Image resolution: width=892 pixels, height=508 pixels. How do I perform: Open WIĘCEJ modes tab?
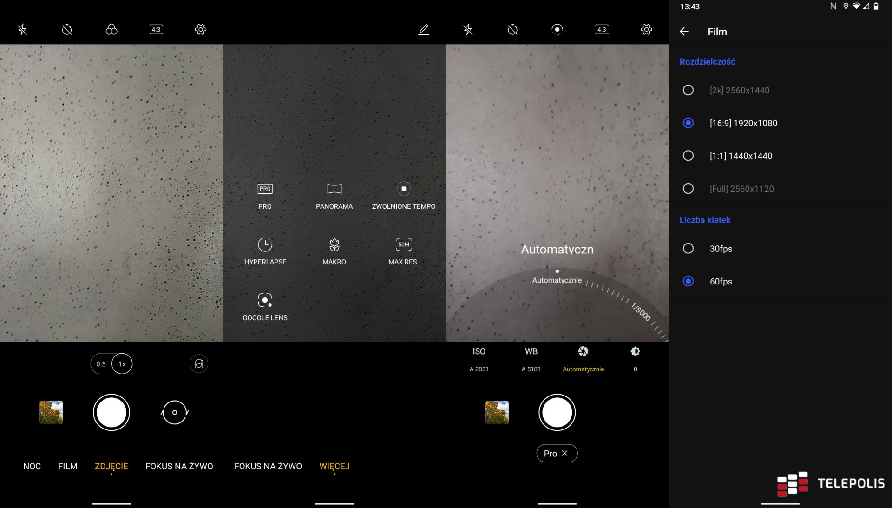[334, 466]
